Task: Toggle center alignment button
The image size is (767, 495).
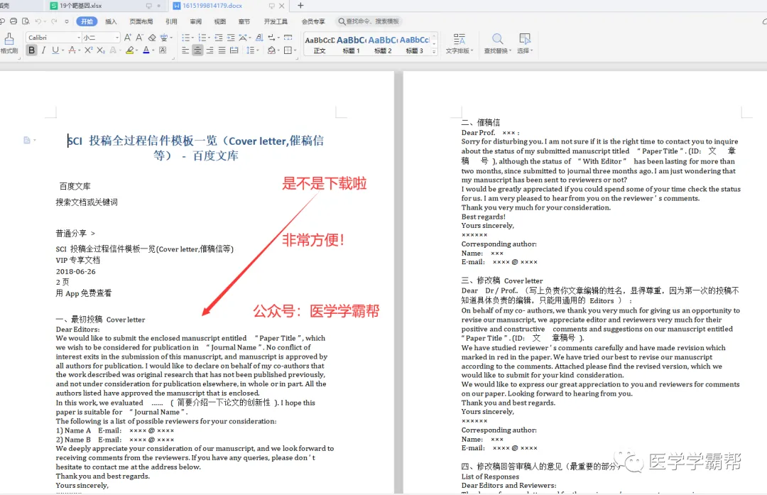Action: pyautogui.click(x=197, y=50)
